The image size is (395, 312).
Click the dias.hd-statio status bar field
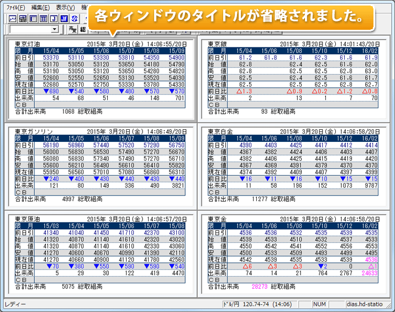pos(367,304)
